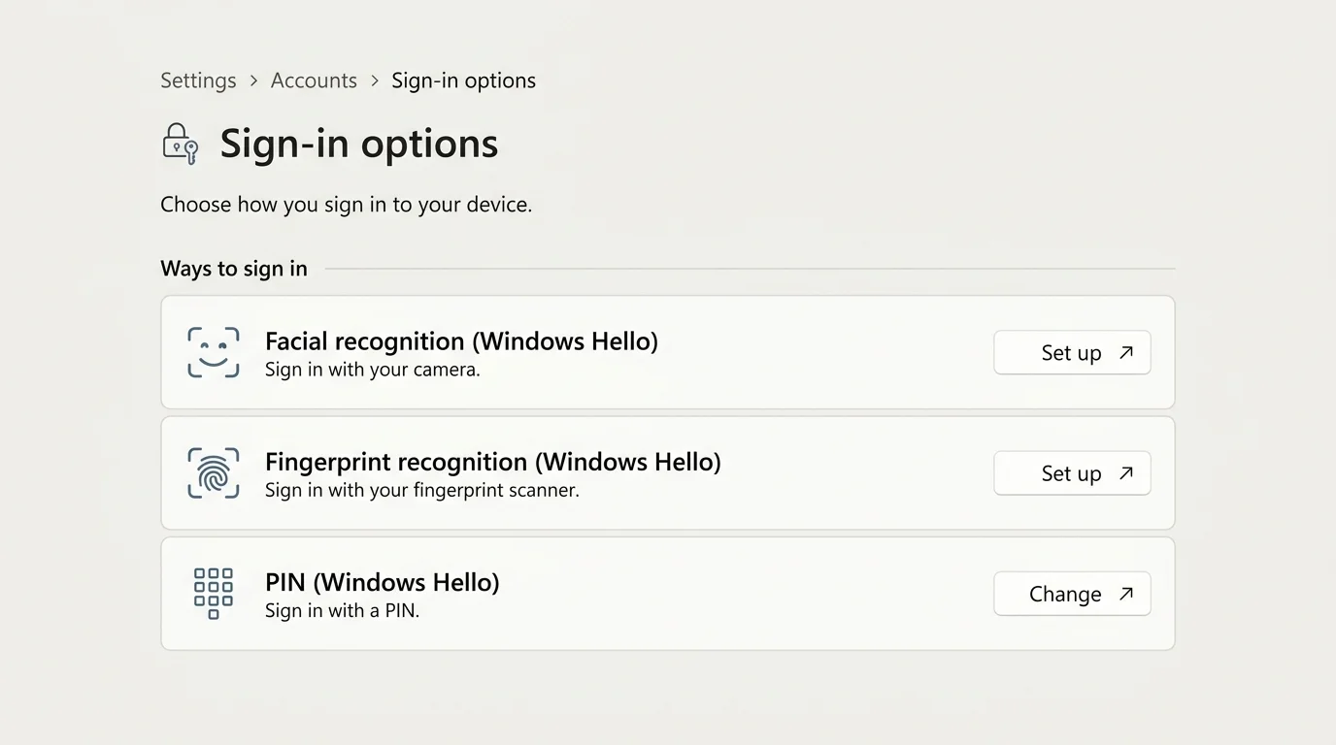The height and width of the screenshot is (745, 1336).
Task: Click the 'Ways to sign in' section header
Action: point(234,269)
